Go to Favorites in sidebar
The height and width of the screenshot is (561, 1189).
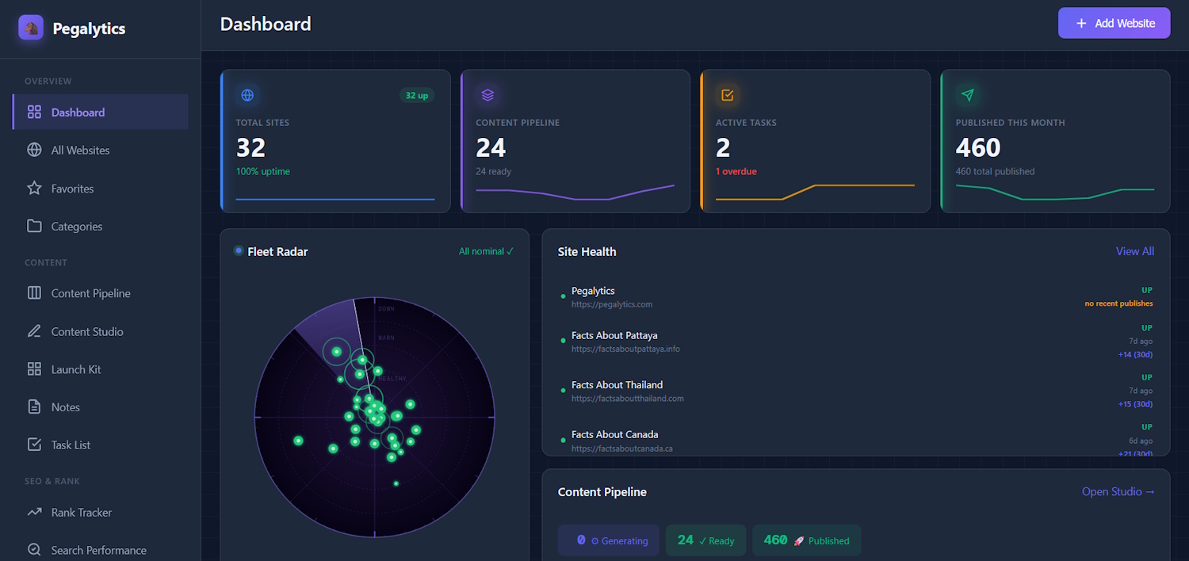[101, 189]
